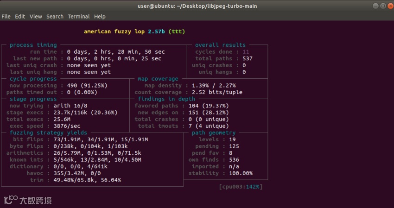Click the 'findings in depth' section header
The height and width of the screenshot is (208, 394).
coord(166,99)
